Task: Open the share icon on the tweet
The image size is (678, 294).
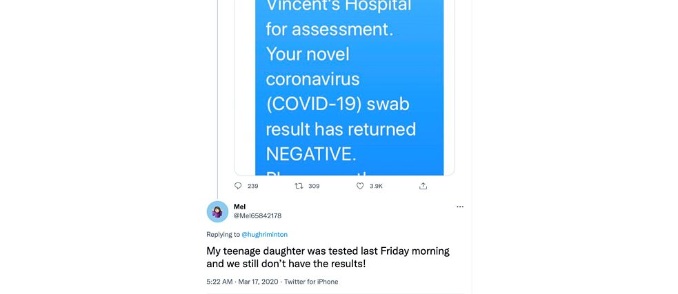Action: pyautogui.click(x=423, y=186)
